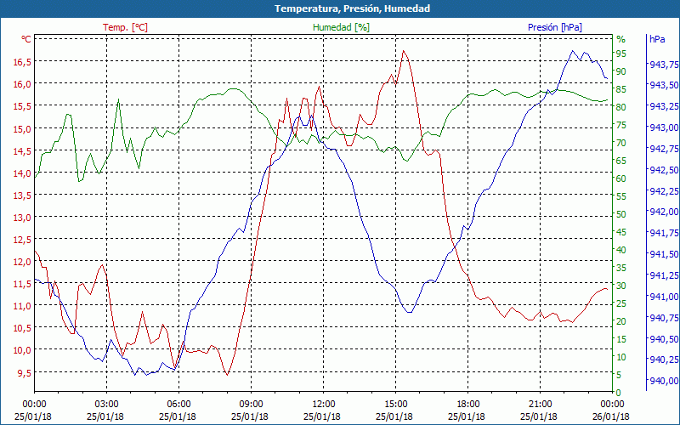Click the "13,0" temperature axis value

tap(22, 218)
